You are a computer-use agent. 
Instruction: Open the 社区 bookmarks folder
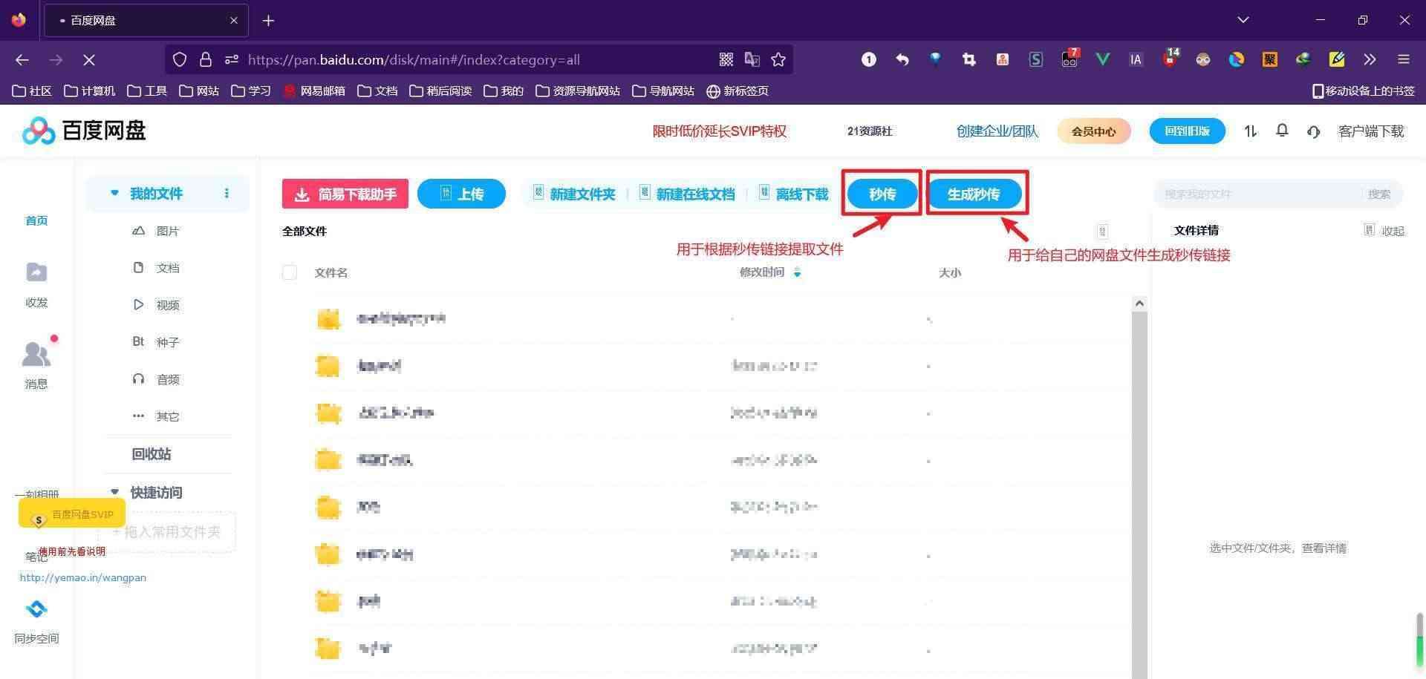[32, 91]
